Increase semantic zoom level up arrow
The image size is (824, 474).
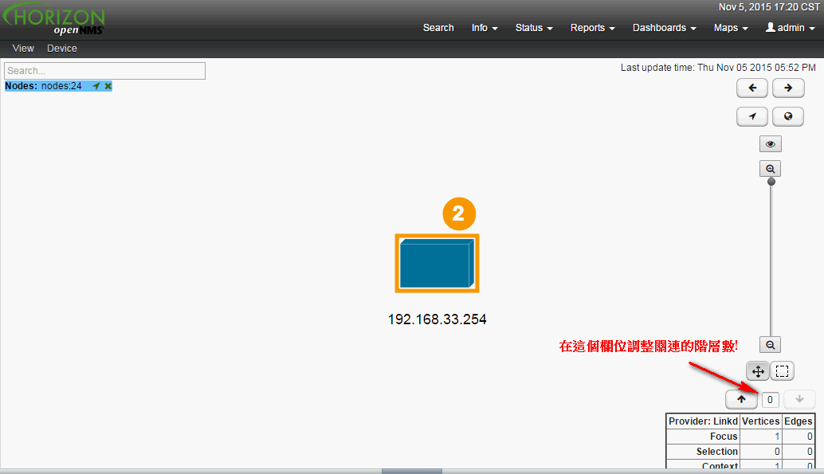tap(741, 399)
